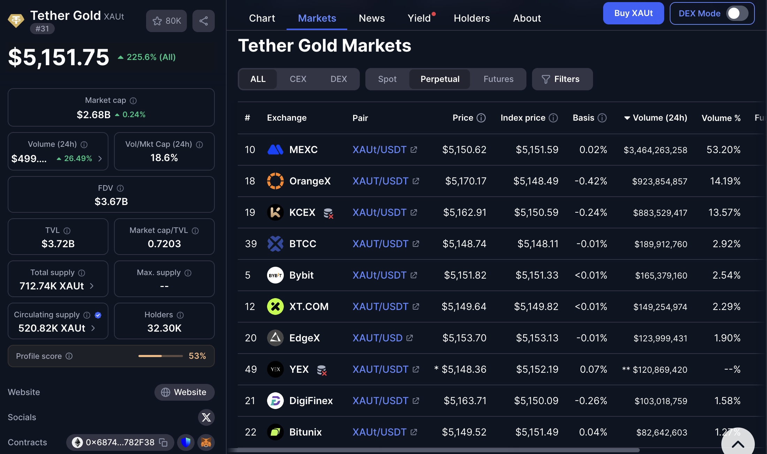This screenshot has width=767, height=454.
Task: Click the shield explorer icon beside the contract
Action: click(186, 442)
